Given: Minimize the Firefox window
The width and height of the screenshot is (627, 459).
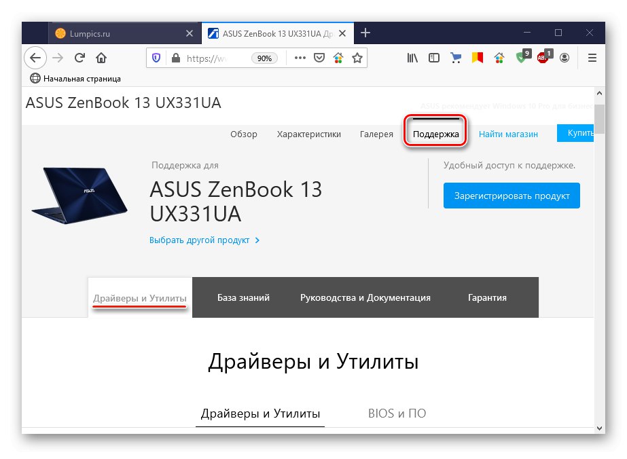Looking at the screenshot, I should (527, 33).
